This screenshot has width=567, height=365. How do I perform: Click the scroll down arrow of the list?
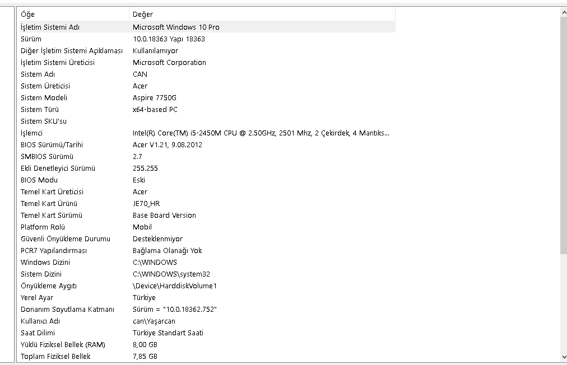pyautogui.click(x=563, y=357)
